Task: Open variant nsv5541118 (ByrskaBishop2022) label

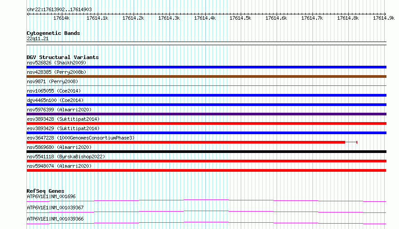Action: 66,157
